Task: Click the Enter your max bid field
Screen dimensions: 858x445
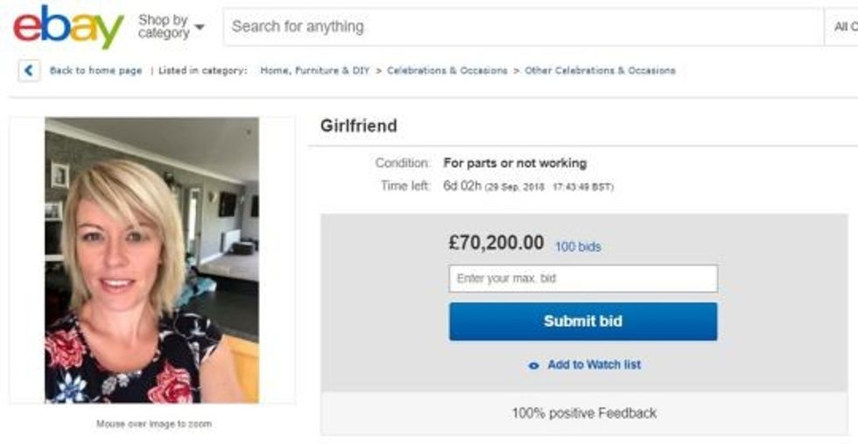Action: click(583, 279)
